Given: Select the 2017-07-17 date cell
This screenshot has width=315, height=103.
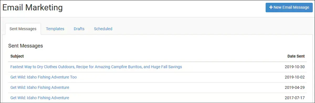Looking at the screenshot, I should click(295, 98).
